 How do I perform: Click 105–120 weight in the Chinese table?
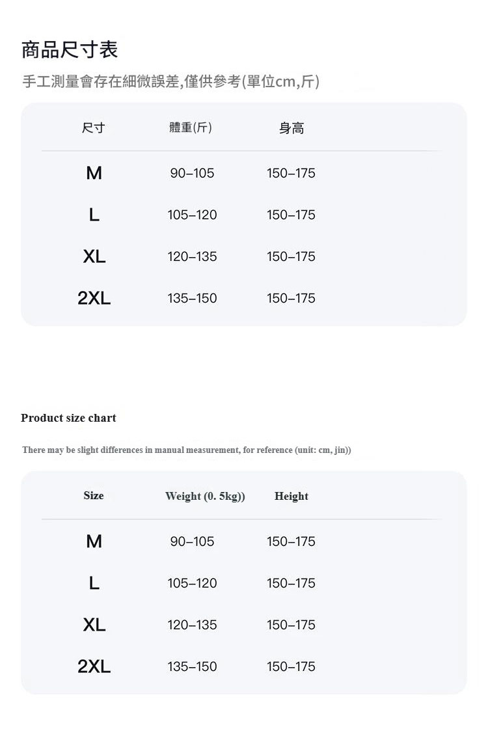[192, 215]
